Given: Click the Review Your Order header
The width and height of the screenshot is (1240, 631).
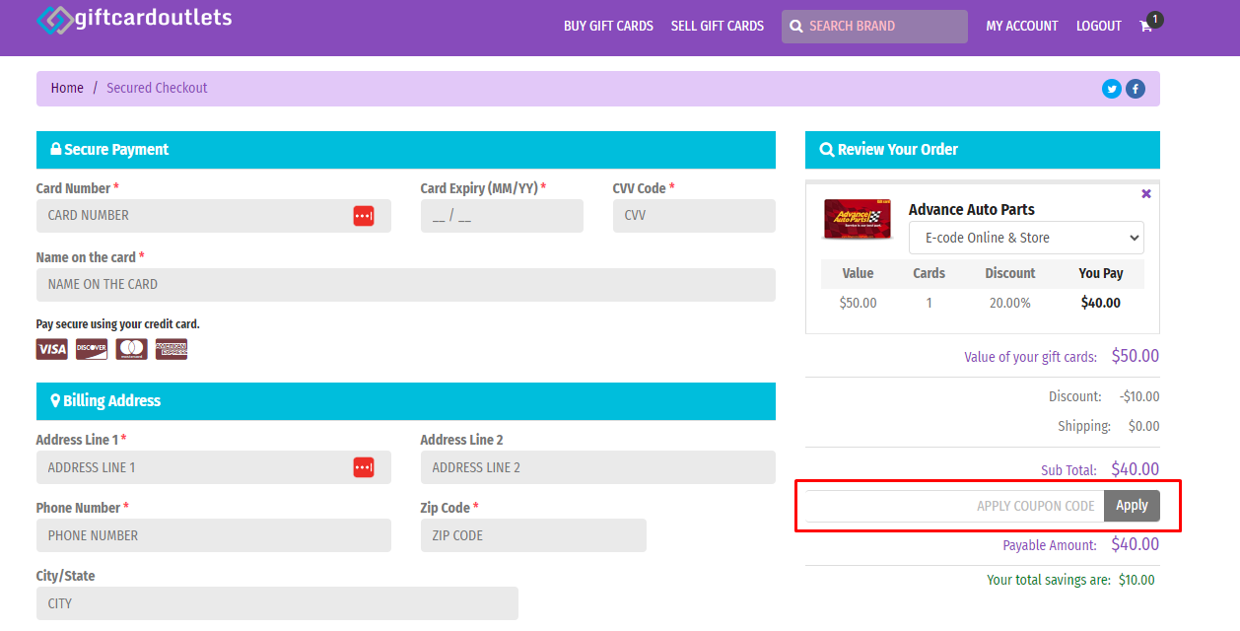Looking at the screenshot, I should click(983, 150).
